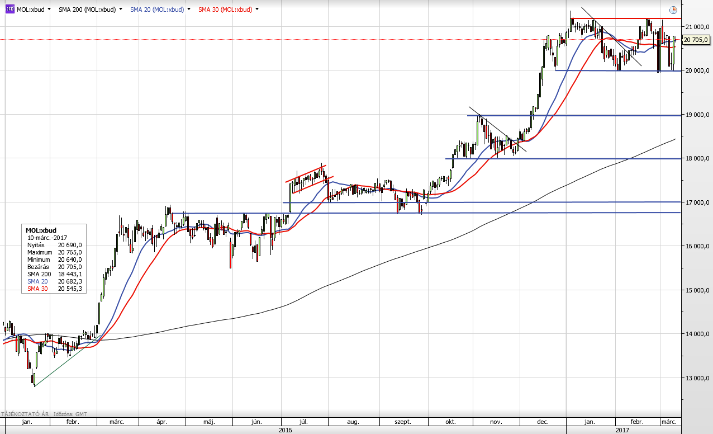The width and height of the screenshot is (713, 434).
Task: Select the blue horizontal line at 18 000
Action: click(x=563, y=159)
